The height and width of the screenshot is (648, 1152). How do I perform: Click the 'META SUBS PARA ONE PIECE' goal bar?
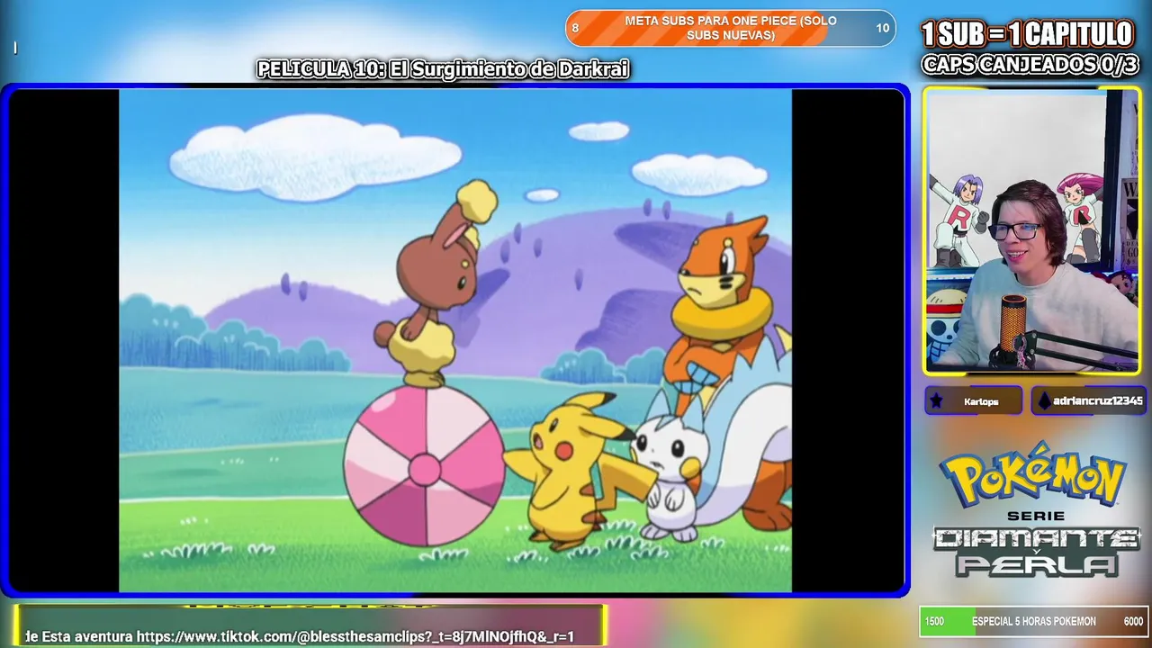pyautogui.click(x=730, y=28)
